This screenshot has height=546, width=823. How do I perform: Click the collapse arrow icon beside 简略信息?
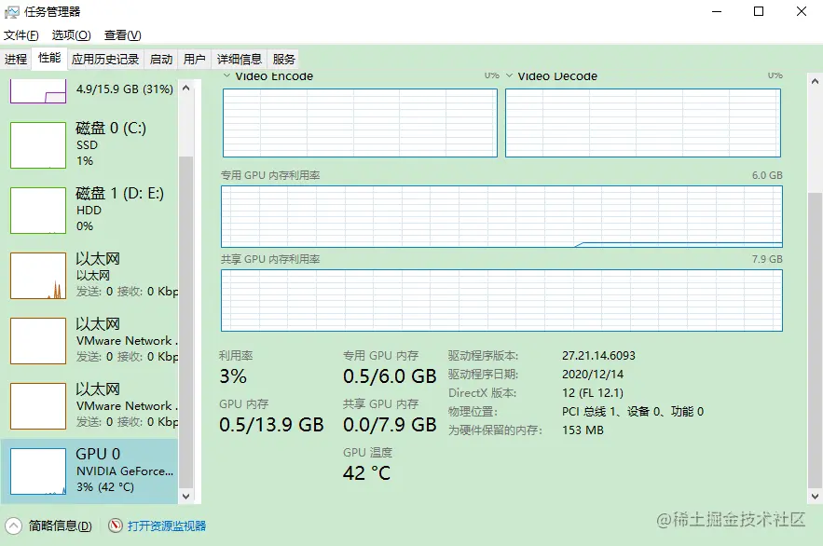[x=13, y=525]
